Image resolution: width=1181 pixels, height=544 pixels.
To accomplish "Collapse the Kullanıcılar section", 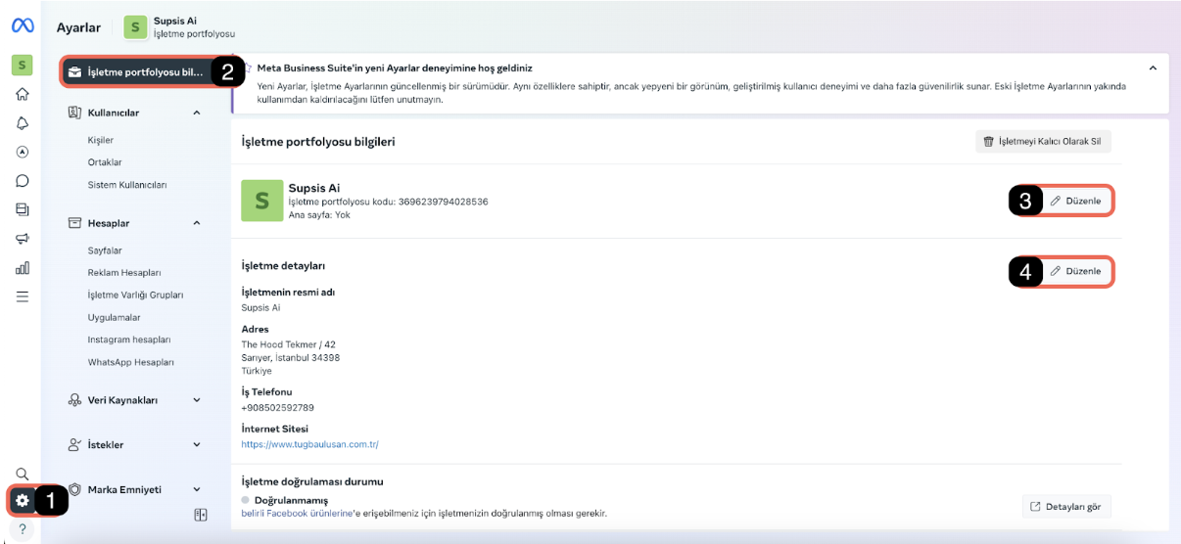I will coord(197,113).
